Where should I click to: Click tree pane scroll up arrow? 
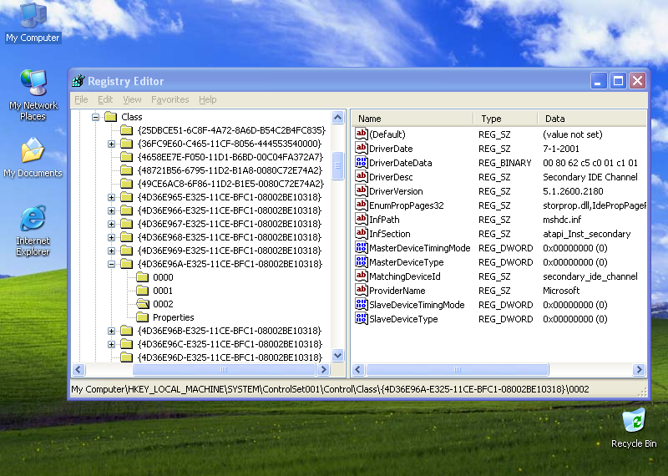point(338,117)
